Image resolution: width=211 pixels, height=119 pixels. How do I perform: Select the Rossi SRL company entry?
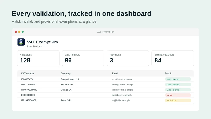(66, 100)
